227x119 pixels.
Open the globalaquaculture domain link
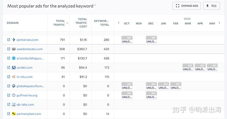tap(30, 86)
